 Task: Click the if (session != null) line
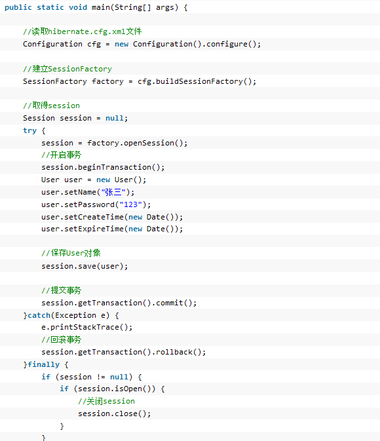point(92,377)
